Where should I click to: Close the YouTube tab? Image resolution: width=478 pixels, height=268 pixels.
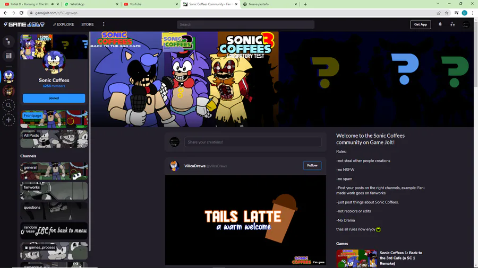point(176,4)
